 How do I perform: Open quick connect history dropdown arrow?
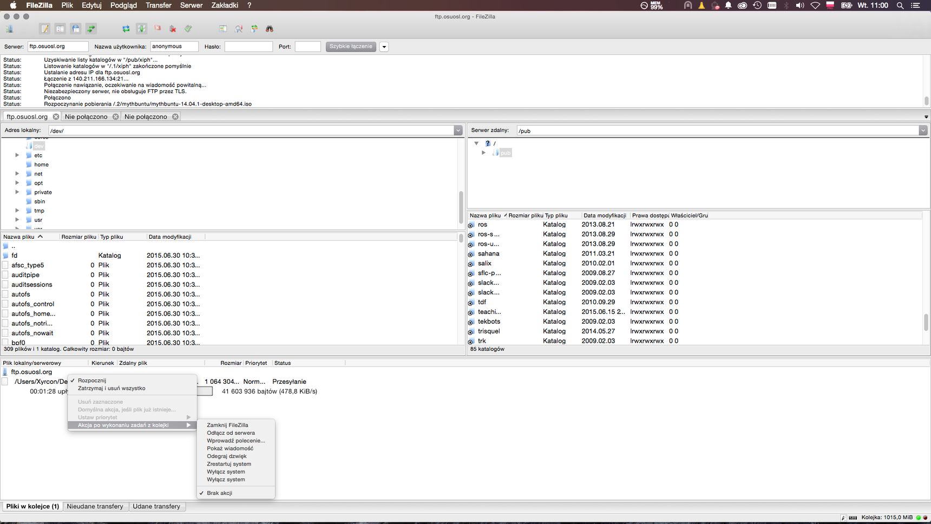pos(384,47)
